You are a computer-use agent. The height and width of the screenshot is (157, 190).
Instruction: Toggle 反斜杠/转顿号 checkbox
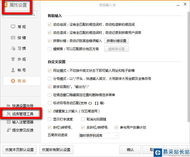point(83,127)
